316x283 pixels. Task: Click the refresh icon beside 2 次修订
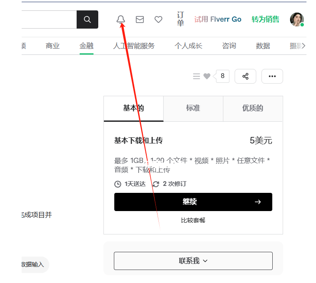156,184
